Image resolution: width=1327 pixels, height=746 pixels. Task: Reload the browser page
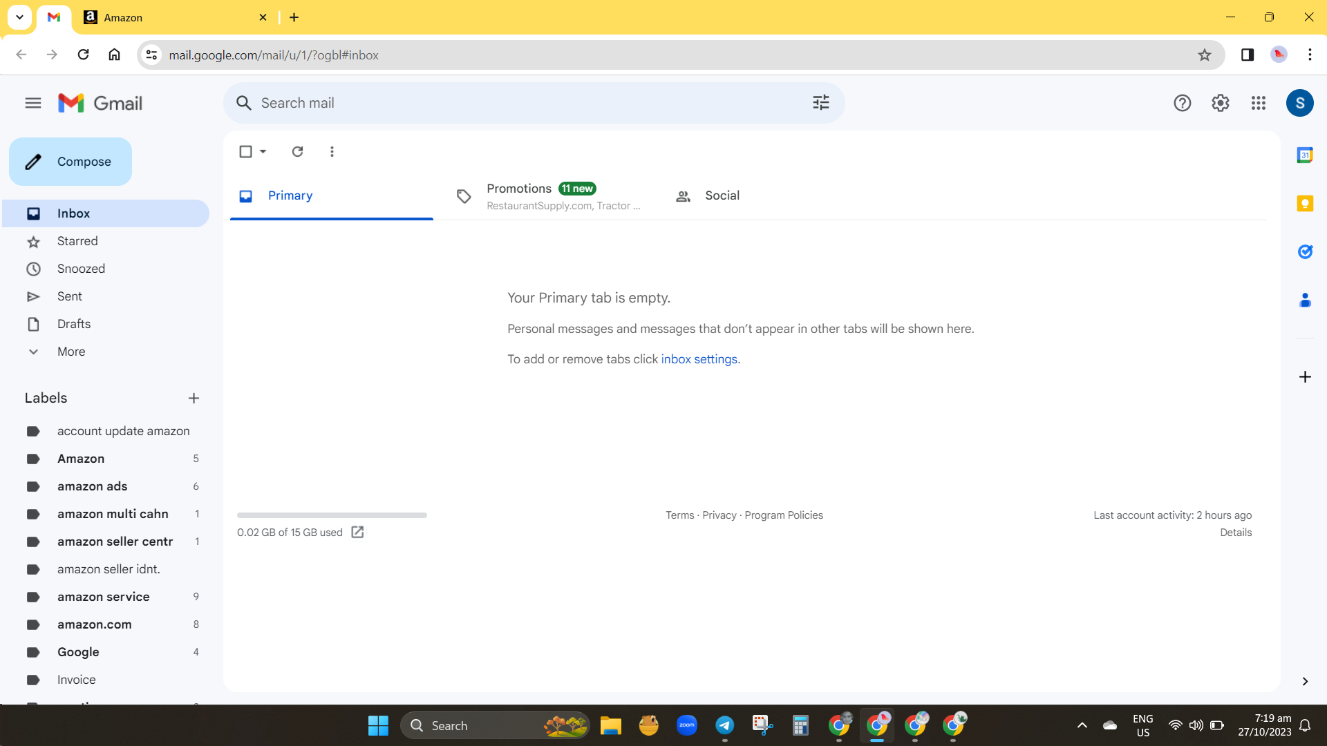point(83,55)
